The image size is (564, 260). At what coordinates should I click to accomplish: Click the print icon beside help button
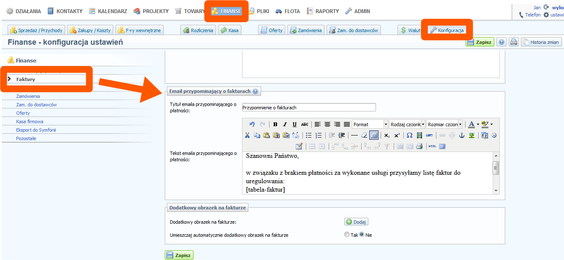(x=513, y=42)
